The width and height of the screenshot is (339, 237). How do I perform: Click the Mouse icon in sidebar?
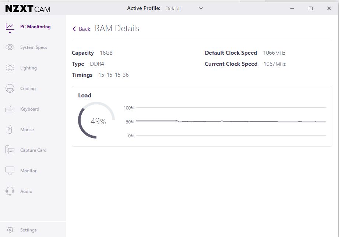click(10, 129)
